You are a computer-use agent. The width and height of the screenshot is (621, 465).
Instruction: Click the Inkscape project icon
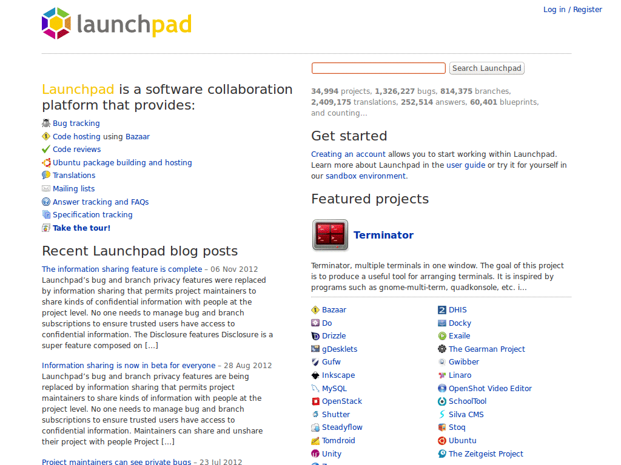coord(315,375)
